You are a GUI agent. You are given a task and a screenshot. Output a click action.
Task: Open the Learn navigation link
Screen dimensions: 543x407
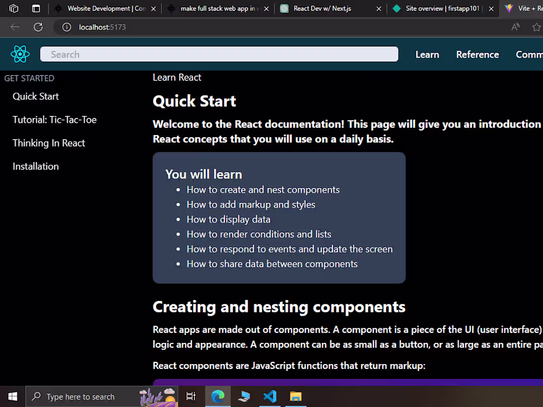(x=427, y=55)
